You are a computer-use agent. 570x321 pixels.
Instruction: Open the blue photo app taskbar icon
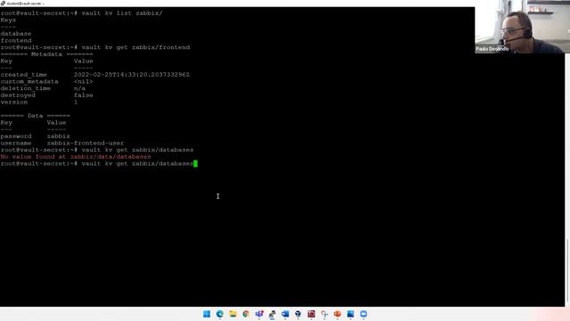coord(350,314)
